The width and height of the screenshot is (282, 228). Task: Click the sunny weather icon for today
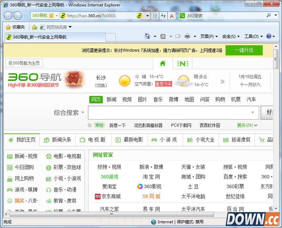coord(125,81)
